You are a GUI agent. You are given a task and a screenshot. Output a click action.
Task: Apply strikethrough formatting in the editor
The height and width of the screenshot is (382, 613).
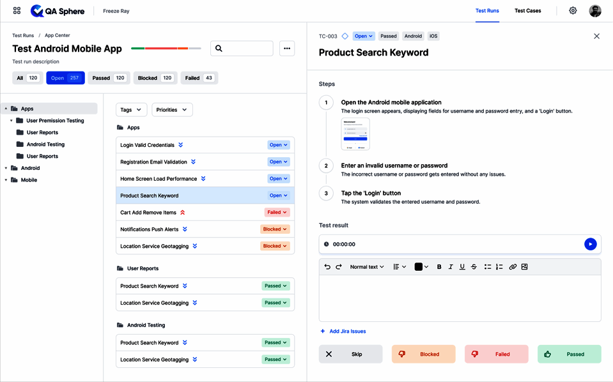click(474, 267)
